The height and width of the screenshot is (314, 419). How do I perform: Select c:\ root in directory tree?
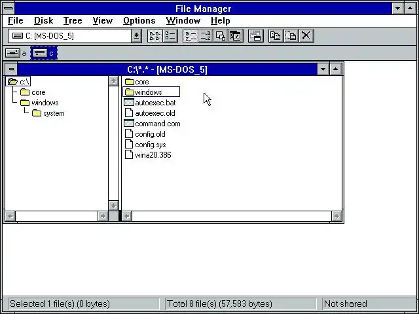[x=18, y=81]
